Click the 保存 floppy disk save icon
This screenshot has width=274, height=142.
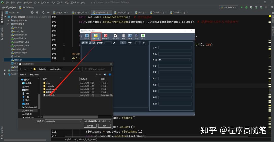click(136, 36)
